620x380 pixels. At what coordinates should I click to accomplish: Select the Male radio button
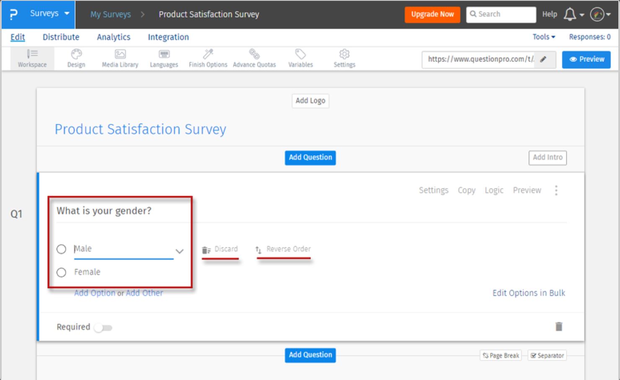(x=61, y=249)
